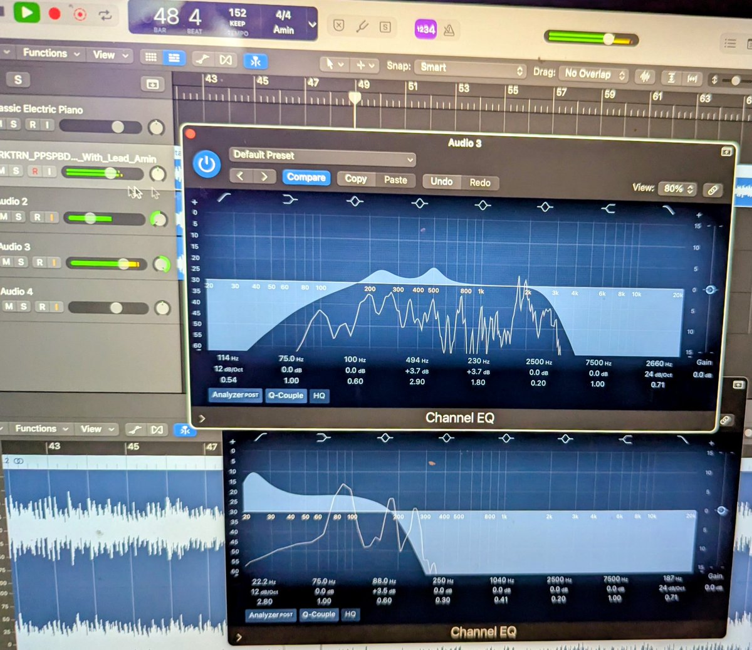752x650 pixels.
Task: Open the Default Preset dropdown
Action: coord(321,157)
